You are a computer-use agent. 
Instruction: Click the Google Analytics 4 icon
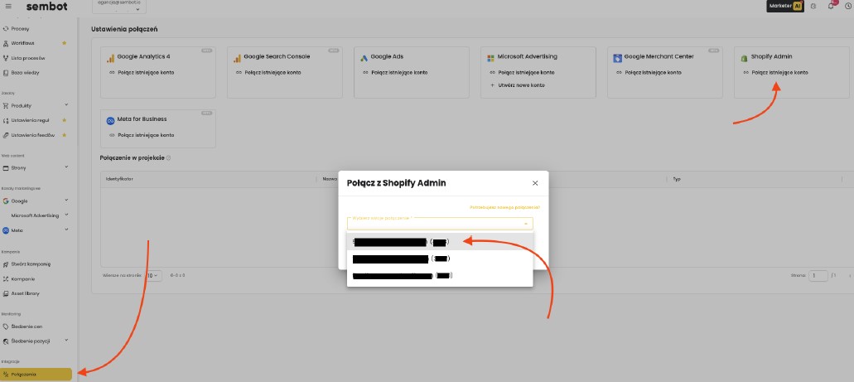coord(110,57)
